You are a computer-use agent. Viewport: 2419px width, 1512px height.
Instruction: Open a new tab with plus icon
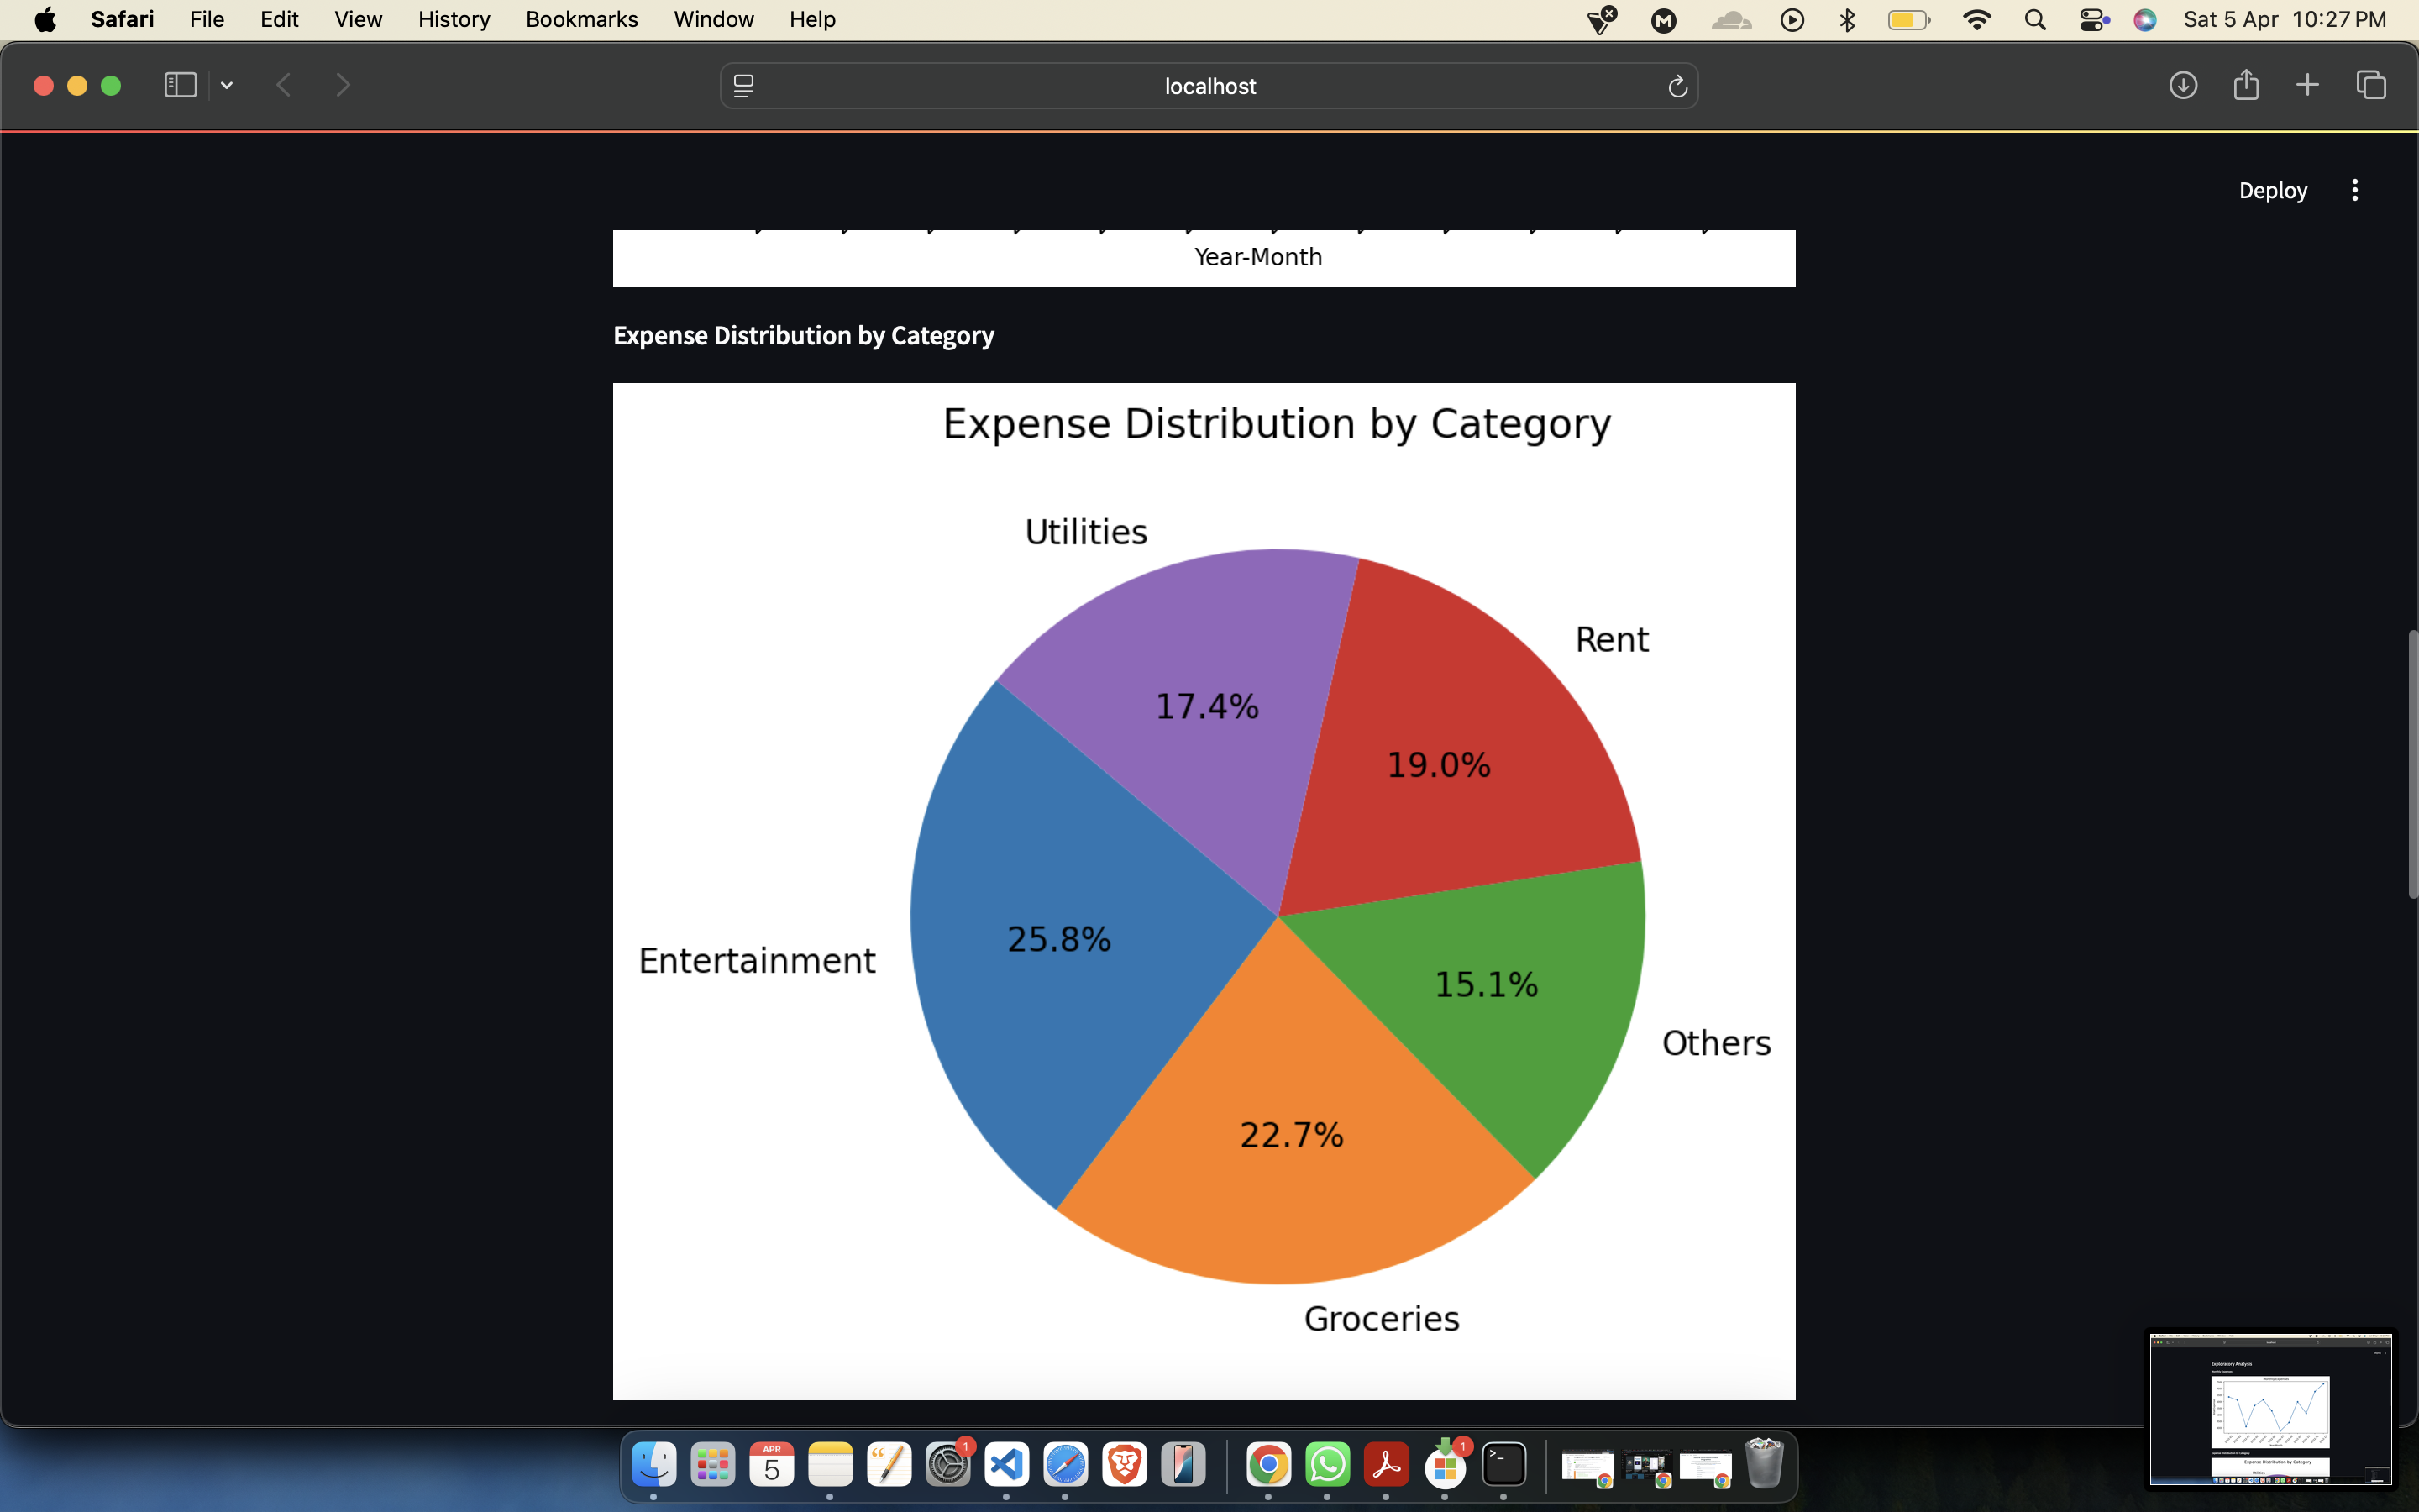click(x=2307, y=85)
